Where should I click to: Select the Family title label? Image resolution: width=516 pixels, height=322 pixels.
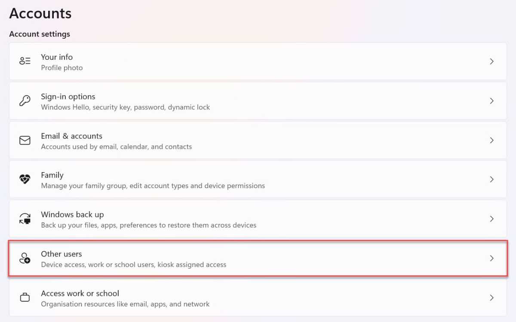52,175
